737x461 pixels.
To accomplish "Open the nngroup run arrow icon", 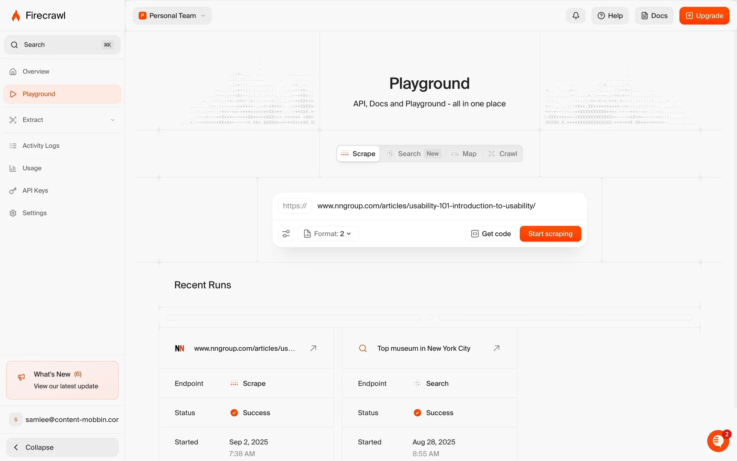I will click(x=313, y=348).
